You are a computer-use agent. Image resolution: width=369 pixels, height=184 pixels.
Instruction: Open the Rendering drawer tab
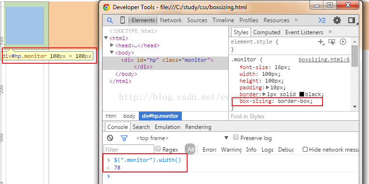[x=198, y=127]
